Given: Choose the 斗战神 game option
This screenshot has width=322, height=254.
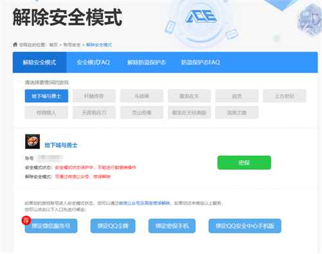Looking at the screenshot, I should 141,96.
